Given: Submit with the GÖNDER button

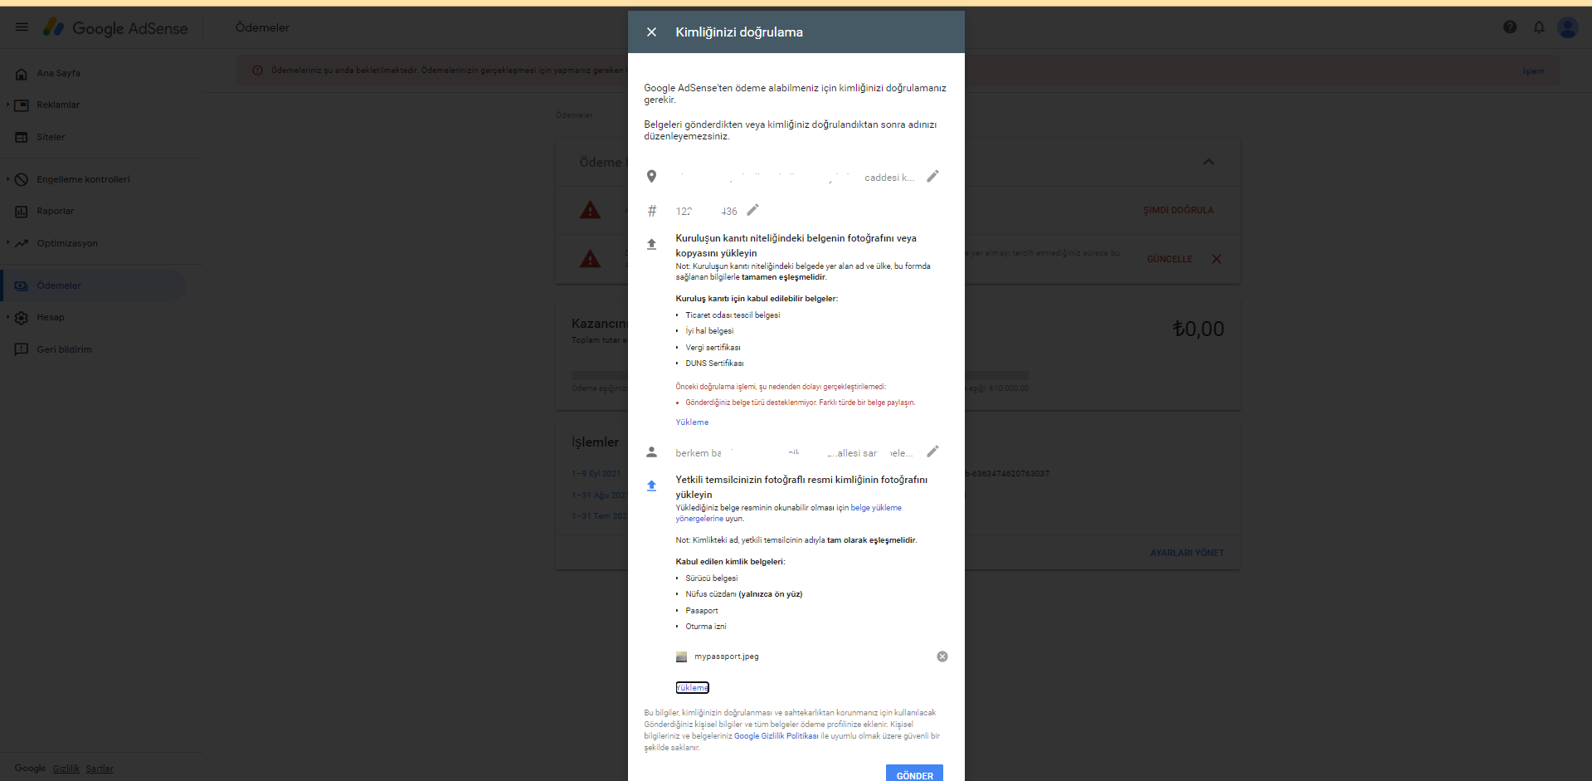Looking at the screenshot, I should [914, 774].
